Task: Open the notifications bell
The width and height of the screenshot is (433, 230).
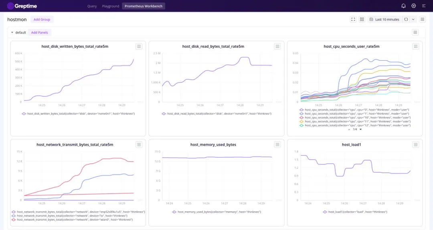Action: (x=403, y=6)
